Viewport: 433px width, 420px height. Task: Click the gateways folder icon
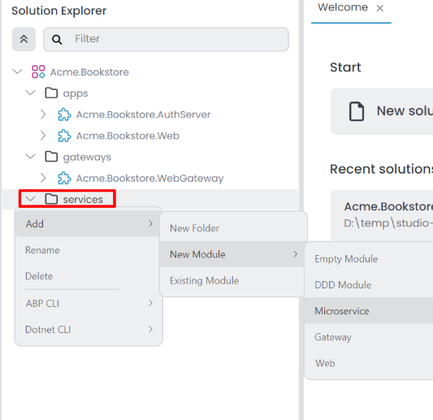pos(51,157)
